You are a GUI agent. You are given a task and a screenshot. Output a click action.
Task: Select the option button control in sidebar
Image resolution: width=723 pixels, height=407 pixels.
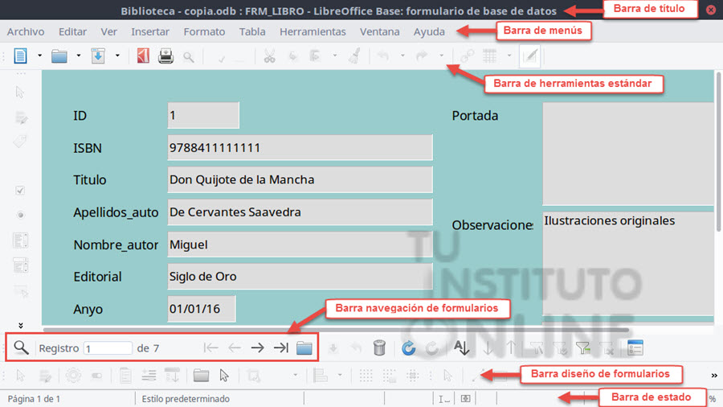[x=20, y=215]
